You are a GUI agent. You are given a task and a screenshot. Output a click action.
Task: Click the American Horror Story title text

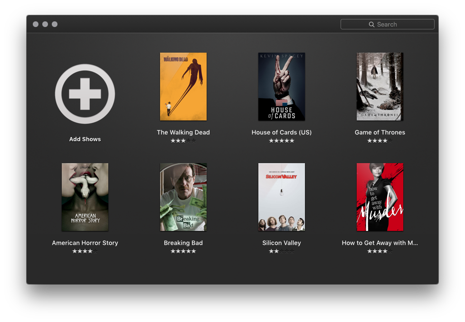pyautogui.click(x=85, y=243)
